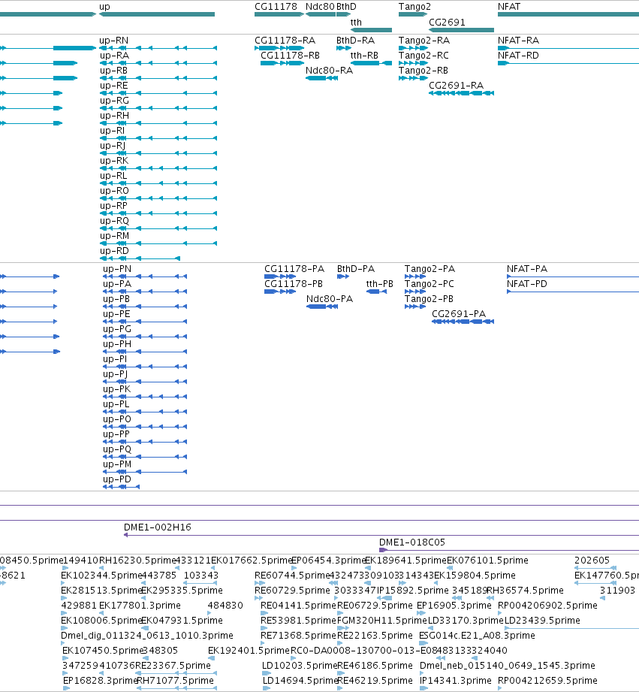Open the CG2691-PA coding sequence
This screenshot has width=639, height=692.
point(463,322)
